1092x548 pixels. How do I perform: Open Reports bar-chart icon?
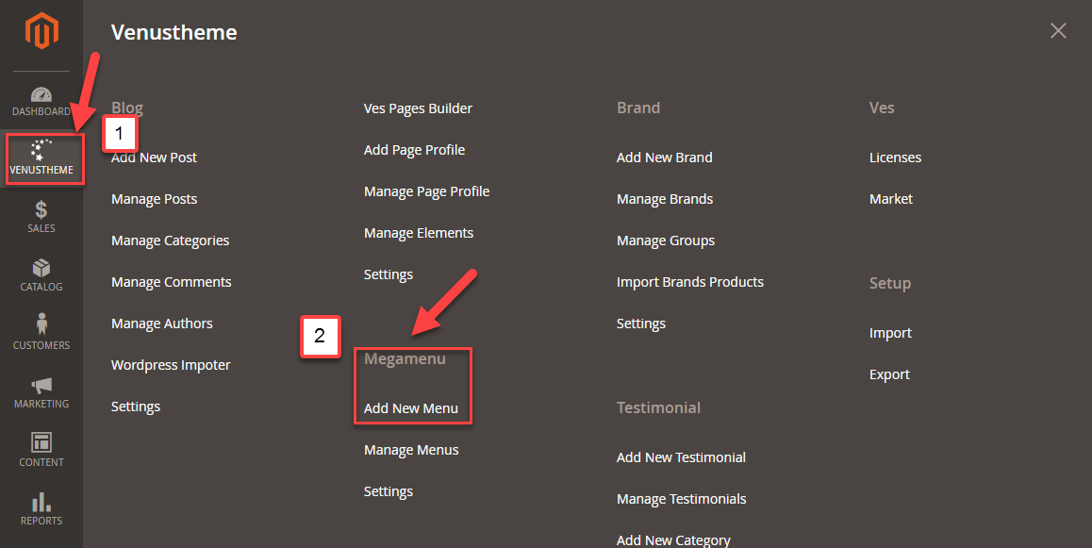[x=41, y=502]
